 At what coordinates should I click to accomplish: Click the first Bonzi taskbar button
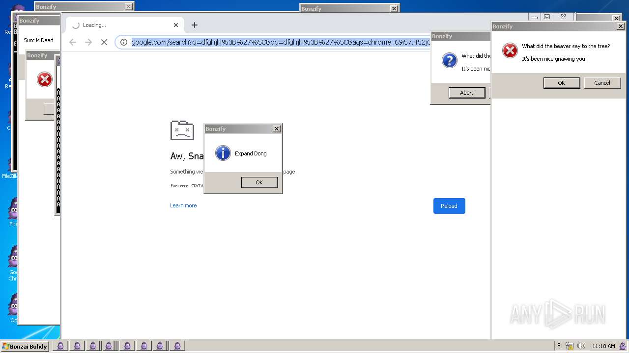(x=60, y=346)
